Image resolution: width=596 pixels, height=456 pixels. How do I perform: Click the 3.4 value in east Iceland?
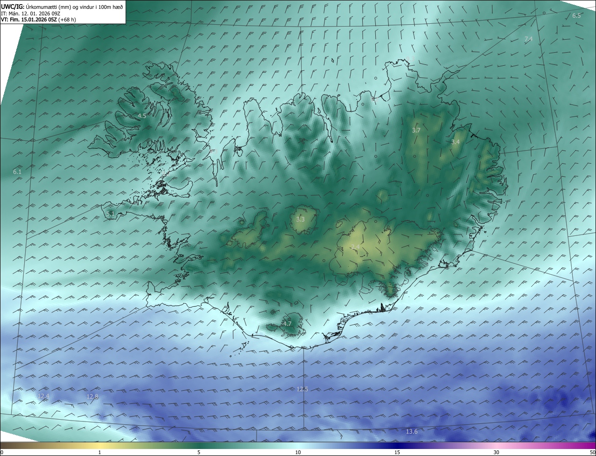[455, 142]
